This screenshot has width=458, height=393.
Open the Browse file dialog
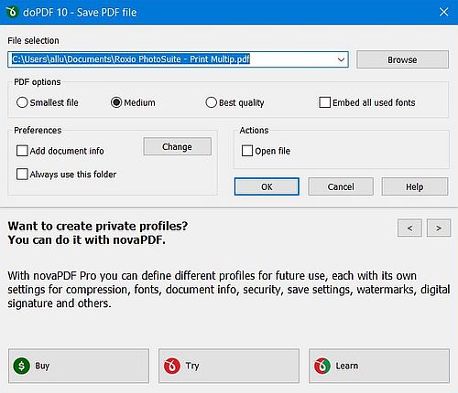coord(402,59)
